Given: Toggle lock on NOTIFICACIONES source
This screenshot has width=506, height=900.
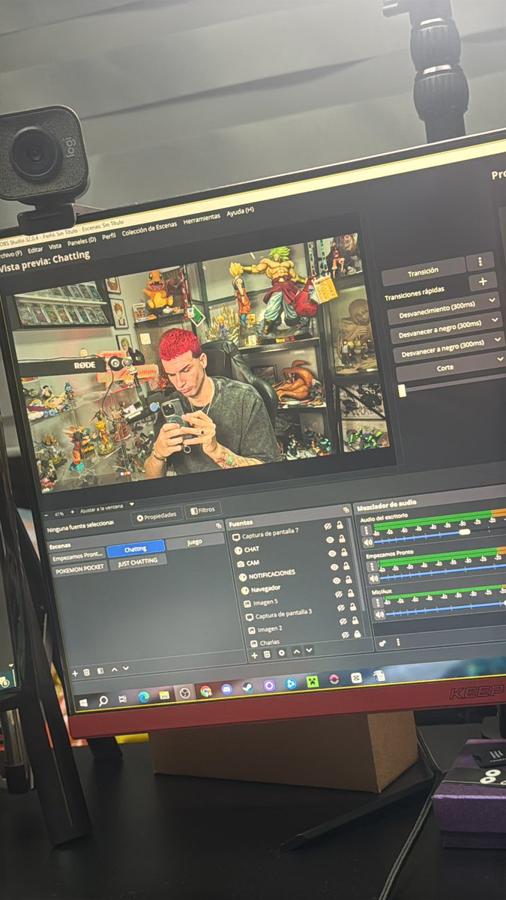Looking at the screenshot, I should click(x=346, y=566).
